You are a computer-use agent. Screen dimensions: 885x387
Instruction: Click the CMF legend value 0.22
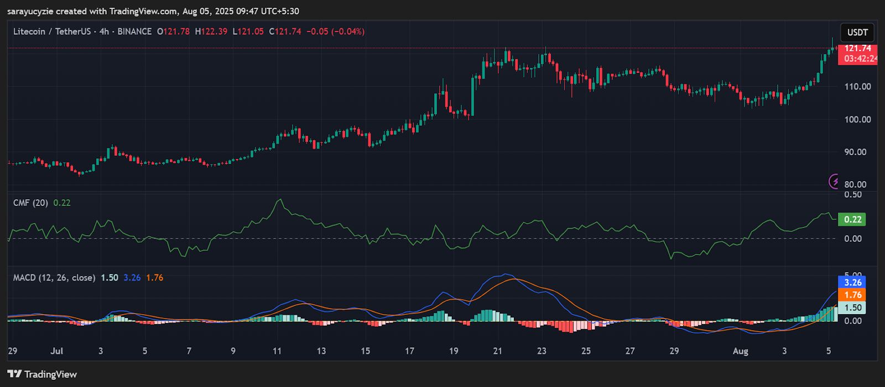[62, 203]
